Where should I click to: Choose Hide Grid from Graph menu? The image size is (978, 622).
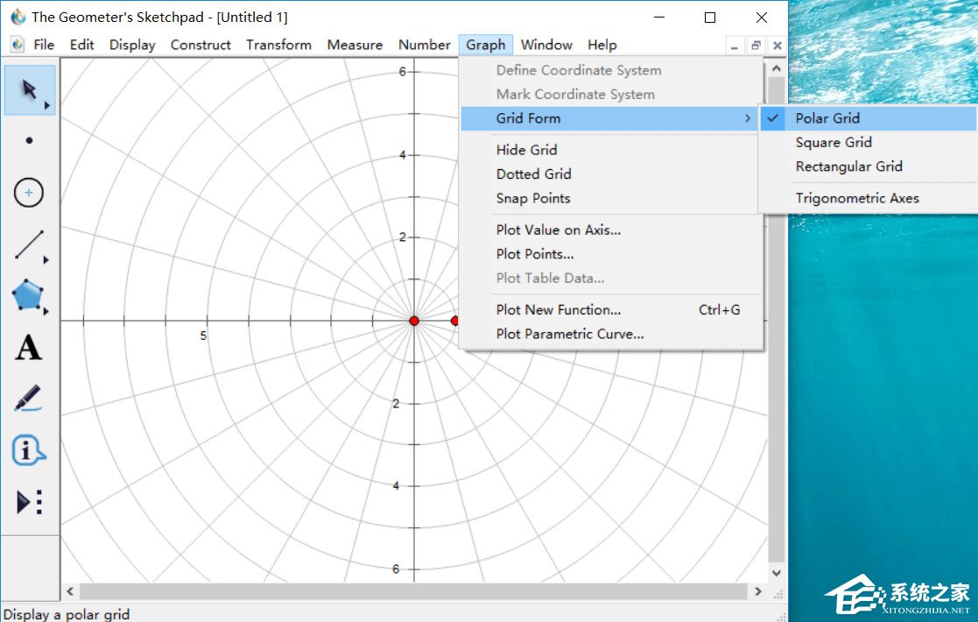(526, 150)
